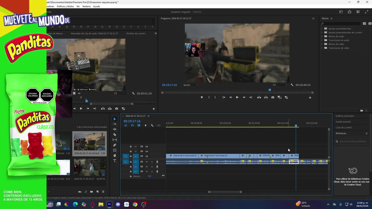Open the Ventana menu
This screenshot has height=209, width=372.
tap(86, 6)
